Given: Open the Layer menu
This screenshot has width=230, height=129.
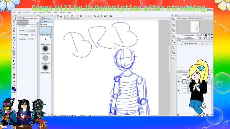Looking at the screenshot, I should click(35, 13).
